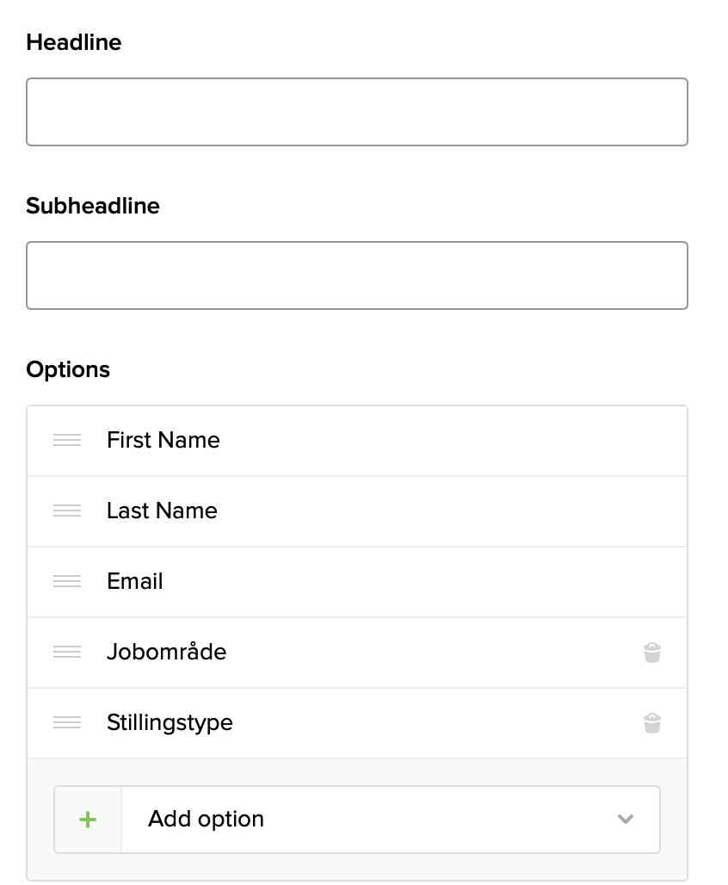Click the Stillingstype reorder handle
The height and width of the screenshot is (885, 728).
coord(67,722)
